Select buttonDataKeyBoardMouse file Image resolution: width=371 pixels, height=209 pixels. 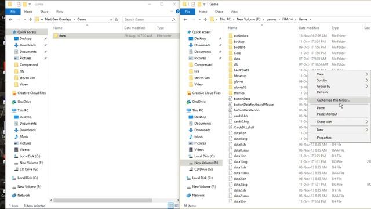point(253,105)
